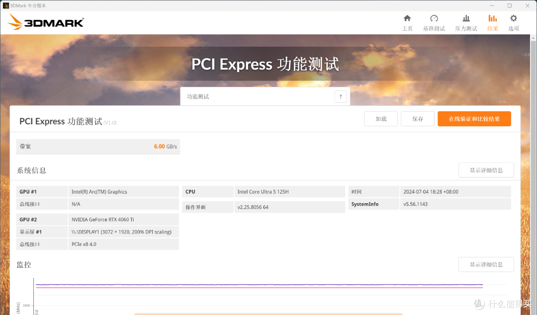Click the question mark help button
This screenshot has width=537, height=315.
341,96
